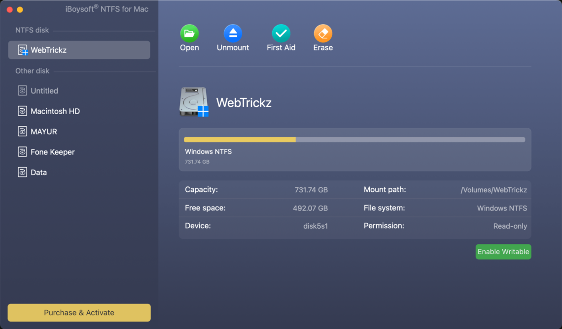Close the window with red button
Screen dimensions: 562x329
click(10, 10)
